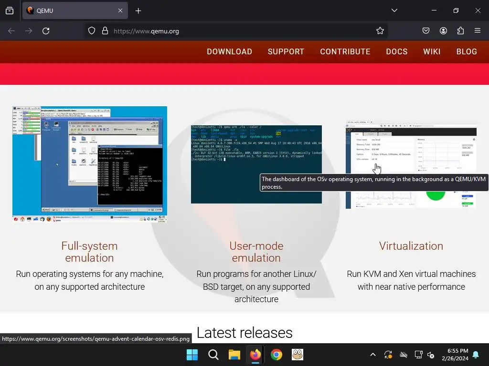Click the User-mode emulation heading
489x366 pixels.
(x=256, y=252)
